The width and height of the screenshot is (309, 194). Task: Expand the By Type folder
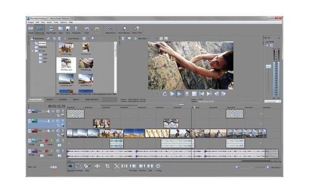[x=32, y=51]
